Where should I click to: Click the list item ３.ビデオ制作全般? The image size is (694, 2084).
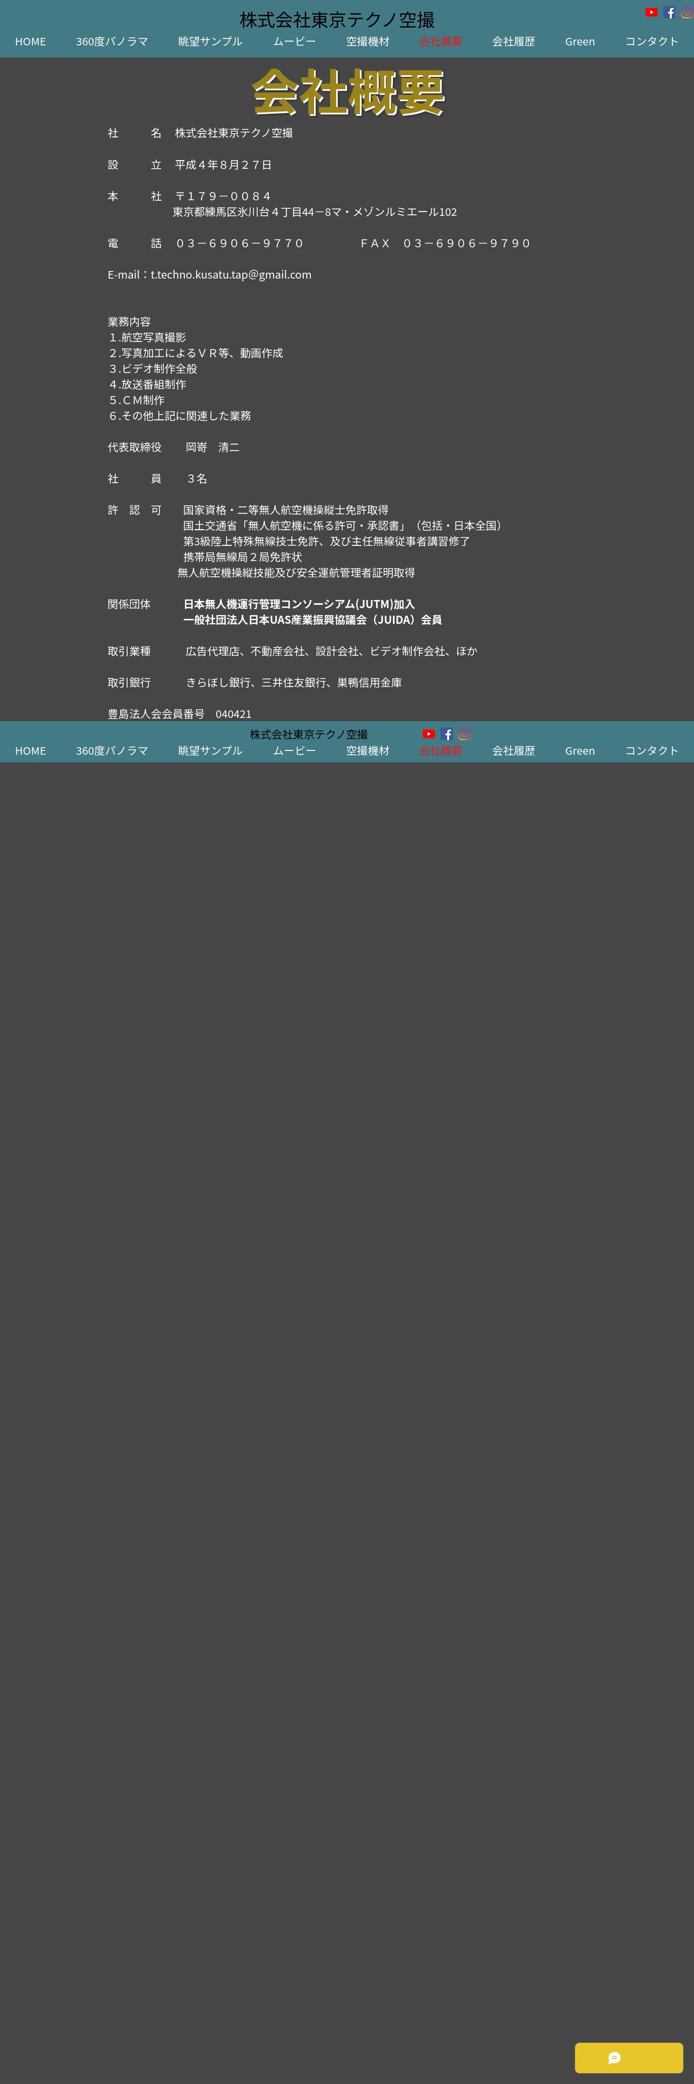tap(153, 369)
